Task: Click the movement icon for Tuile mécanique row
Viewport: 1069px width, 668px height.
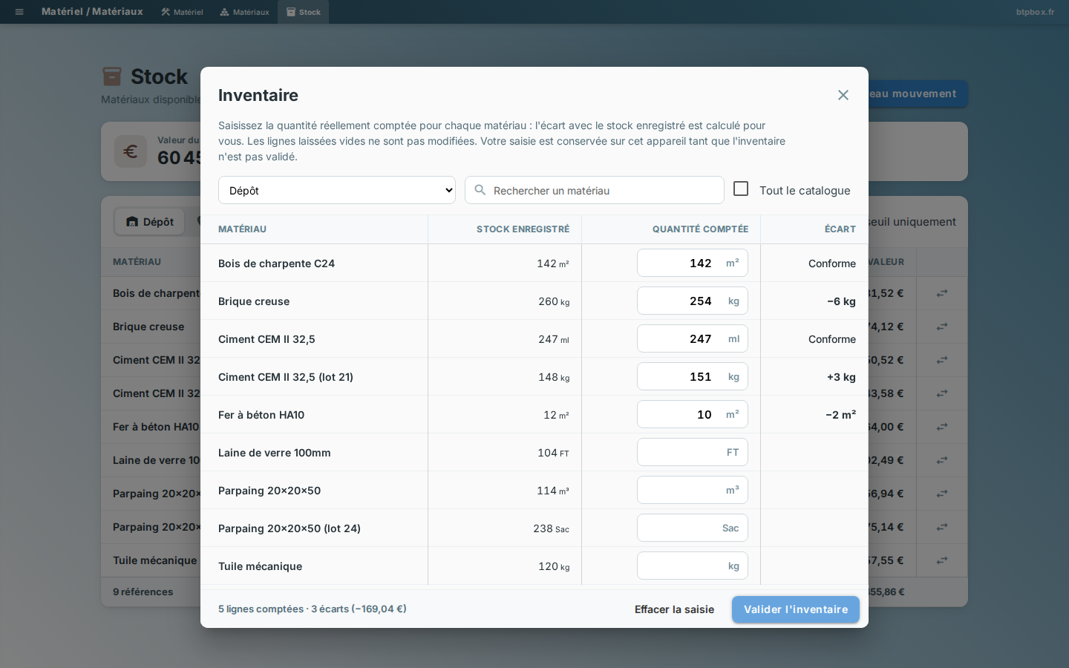Action: [942, 560]
